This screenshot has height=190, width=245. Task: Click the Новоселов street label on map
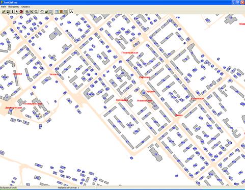145,101
